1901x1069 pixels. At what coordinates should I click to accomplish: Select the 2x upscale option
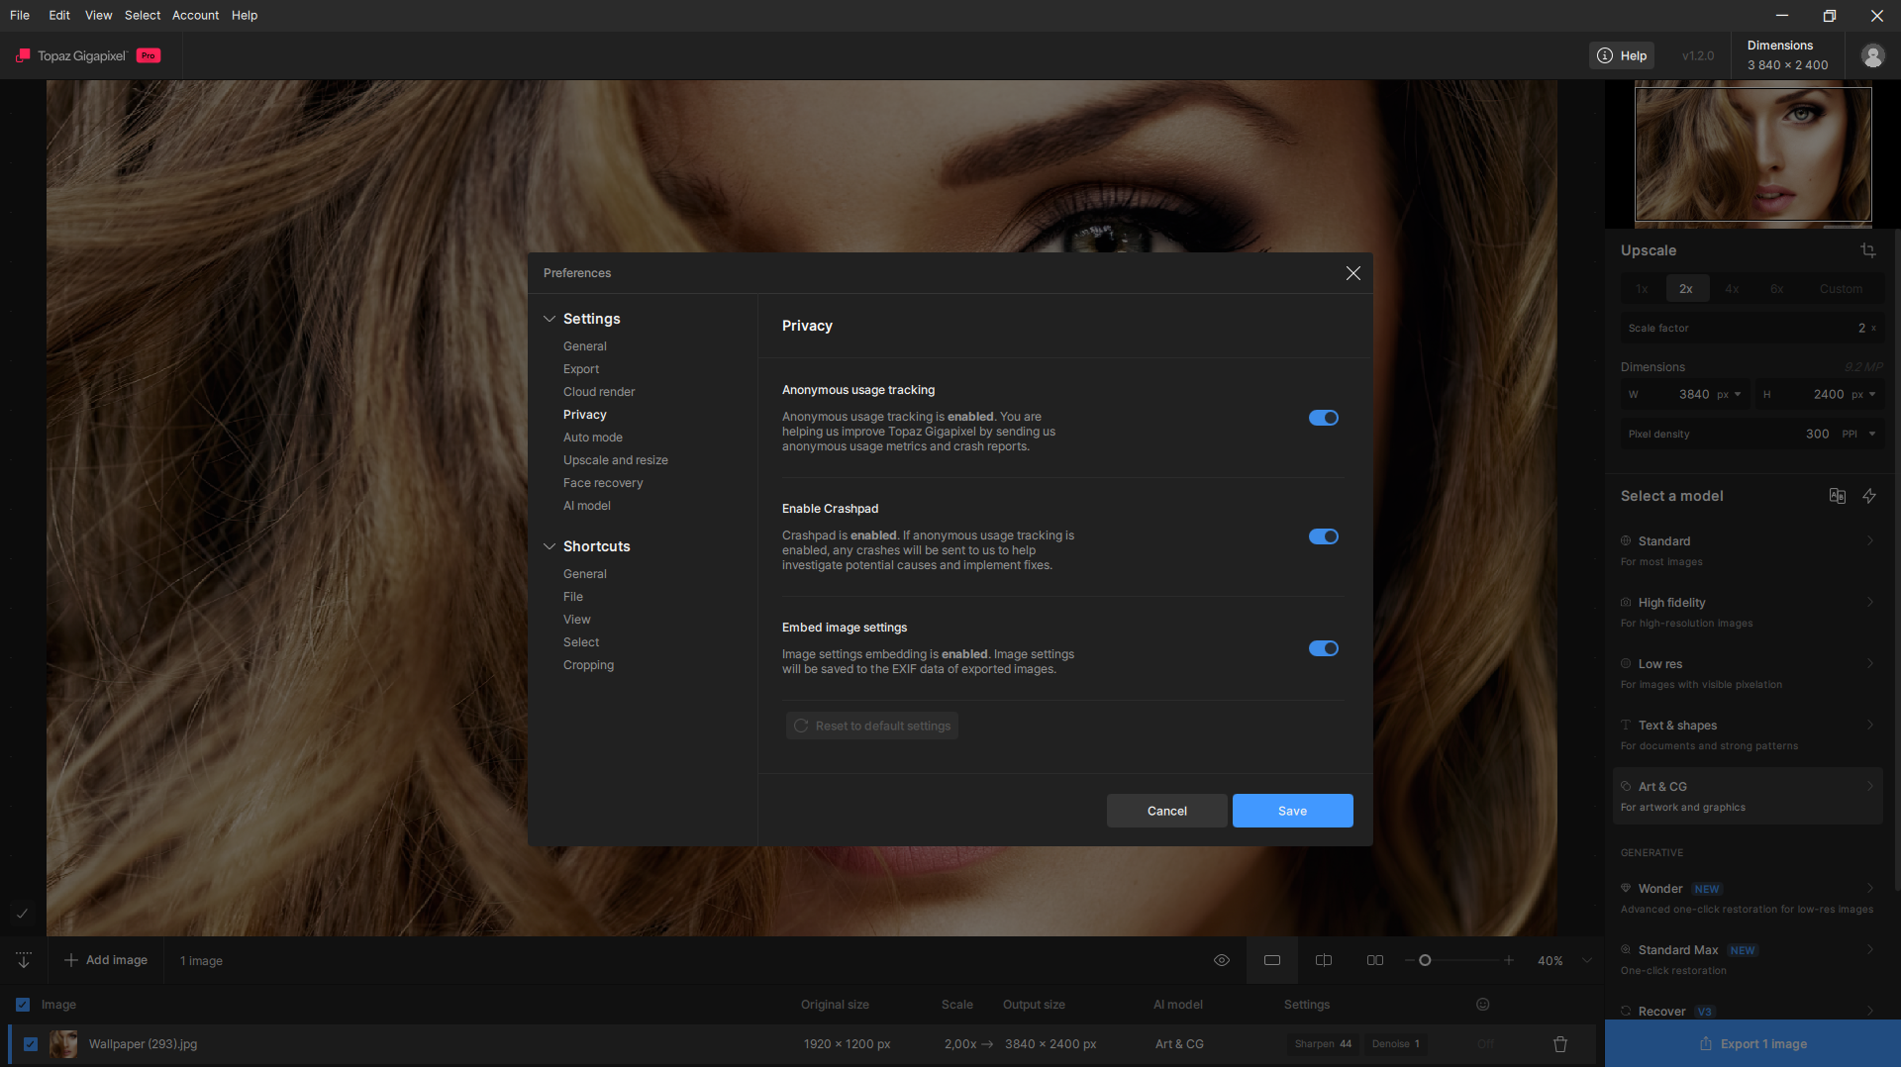coord(1686,289)
